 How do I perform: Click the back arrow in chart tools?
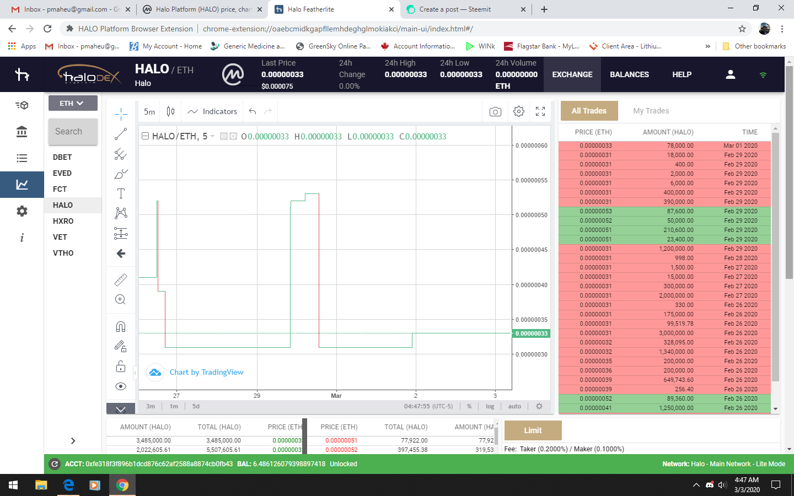click(121, 254)
